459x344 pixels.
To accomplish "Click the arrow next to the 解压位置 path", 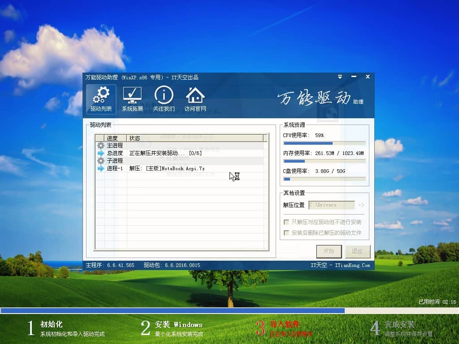I will (361, 205).
